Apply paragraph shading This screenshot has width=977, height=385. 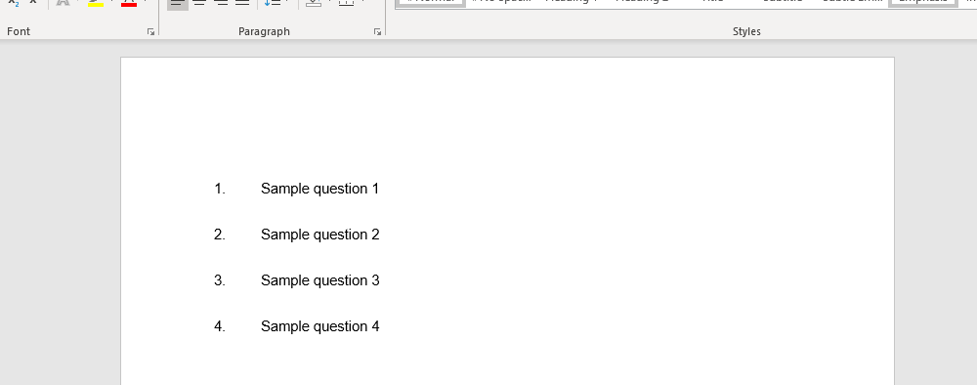[314, 4]
